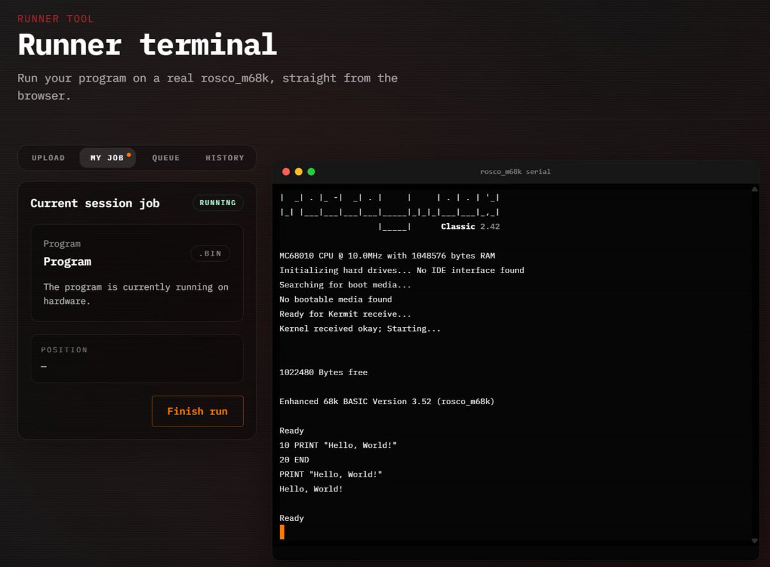Image resolution: width=770 pixels, height=567 pixels.
Task: Click the 'Searching for boot media...' line
Action: point(345,285)
